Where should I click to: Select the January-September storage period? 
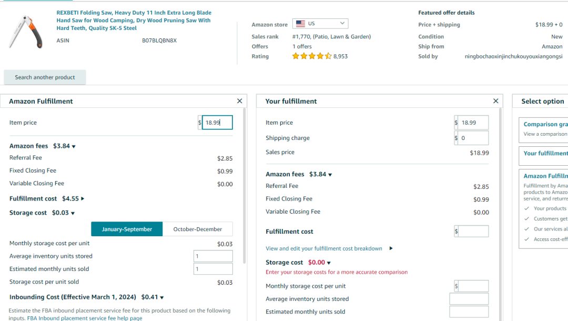click(x=127, y=229)
